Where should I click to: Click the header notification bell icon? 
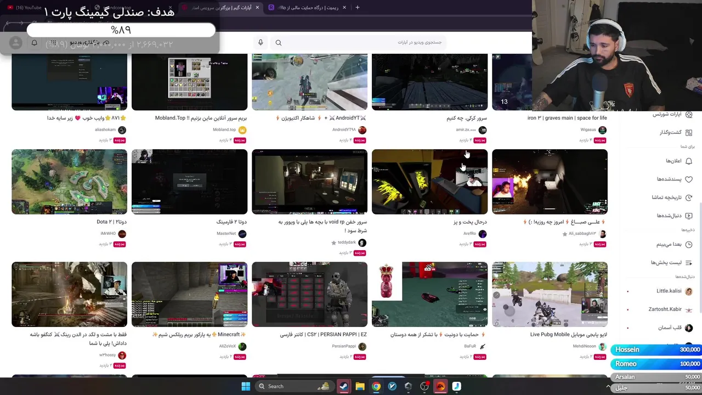[35, 43]
